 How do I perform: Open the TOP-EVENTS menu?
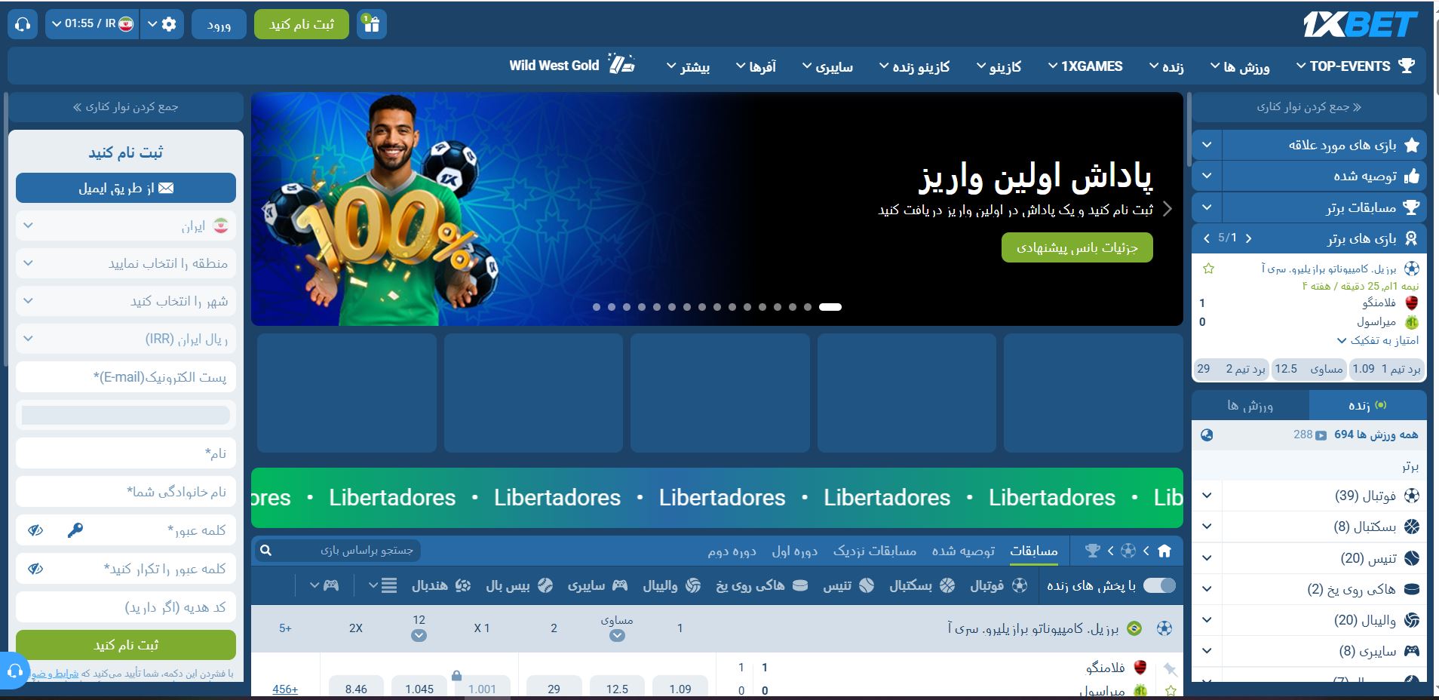(1356, 66)
